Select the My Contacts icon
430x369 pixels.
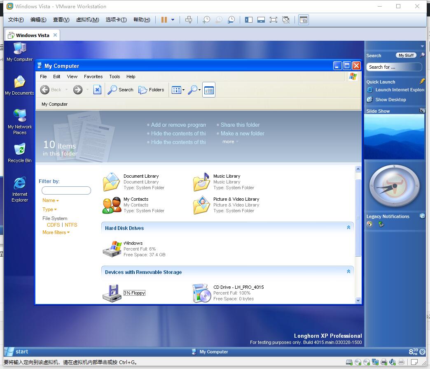pyautogui.click(x=112, y=205)
